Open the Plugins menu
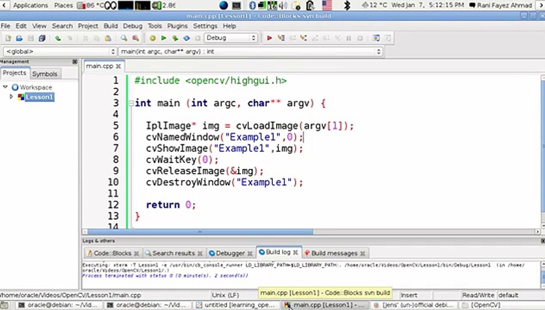545x310 pixels. click(x=177, y=26)
